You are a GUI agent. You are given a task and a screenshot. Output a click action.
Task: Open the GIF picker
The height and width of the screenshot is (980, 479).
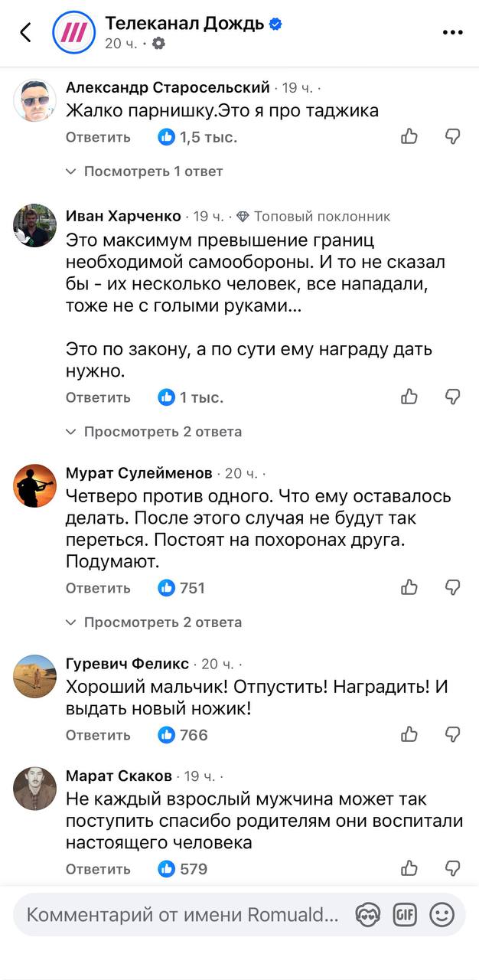[405, 914]
